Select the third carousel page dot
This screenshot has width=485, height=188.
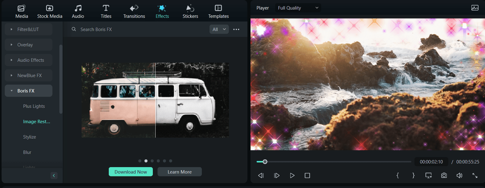152,161
